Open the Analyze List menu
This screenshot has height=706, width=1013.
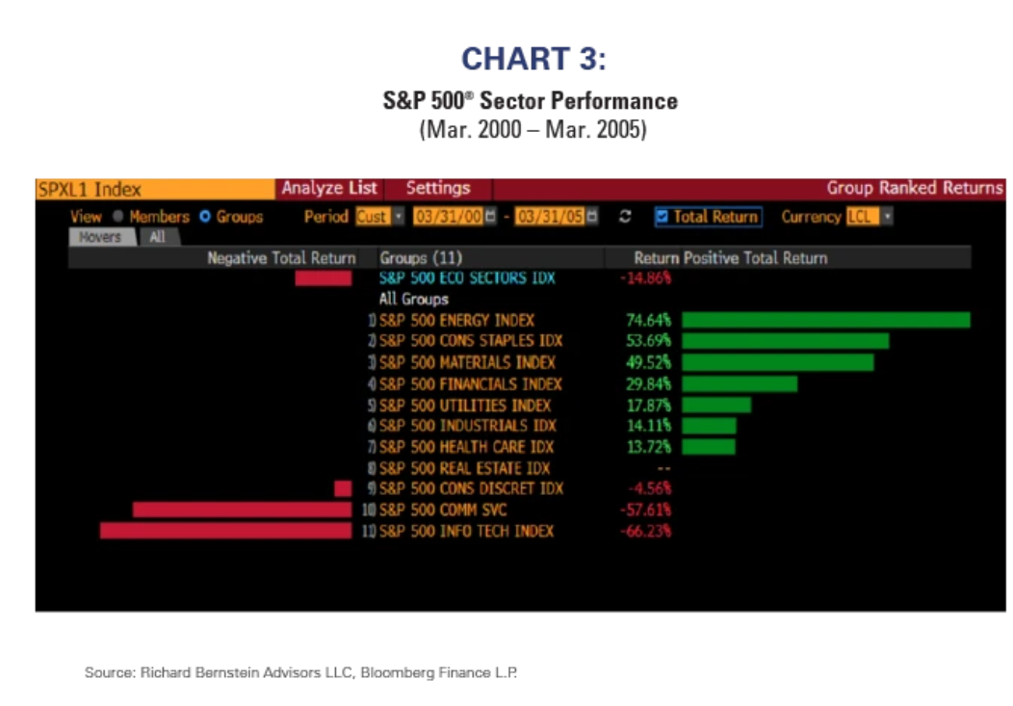coord(328,188)
